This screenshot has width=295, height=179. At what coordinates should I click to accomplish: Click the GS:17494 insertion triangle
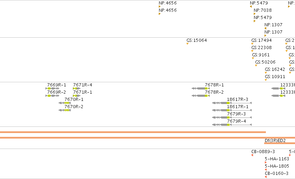point(252,44)
